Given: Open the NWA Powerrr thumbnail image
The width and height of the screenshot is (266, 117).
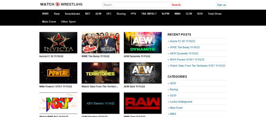Looking at the screenshot, I should coord(58,73).
